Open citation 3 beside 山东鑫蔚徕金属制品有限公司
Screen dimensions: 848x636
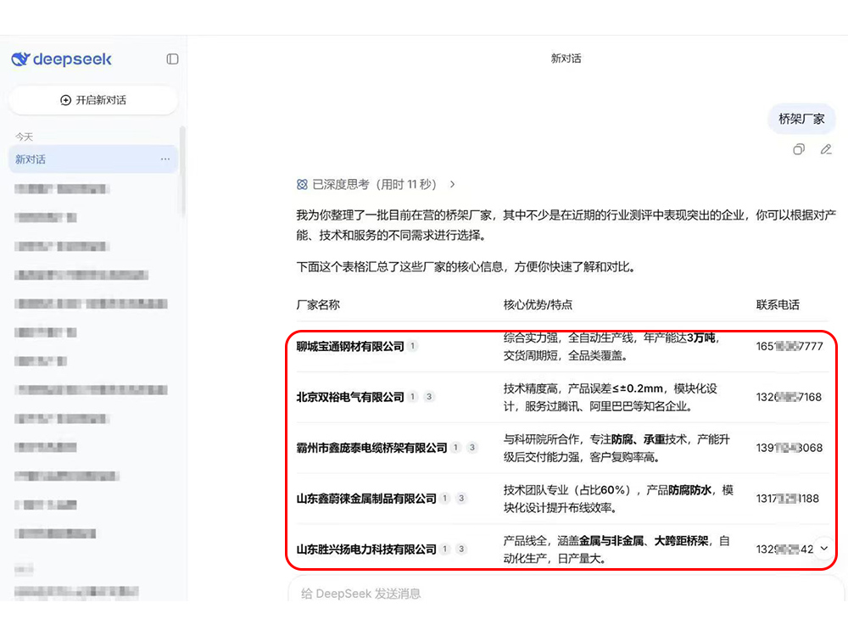click(461, 499)
